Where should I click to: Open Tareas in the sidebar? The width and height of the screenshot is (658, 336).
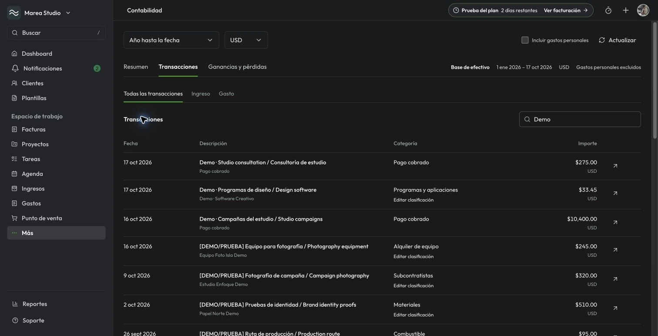pos(56,159)
